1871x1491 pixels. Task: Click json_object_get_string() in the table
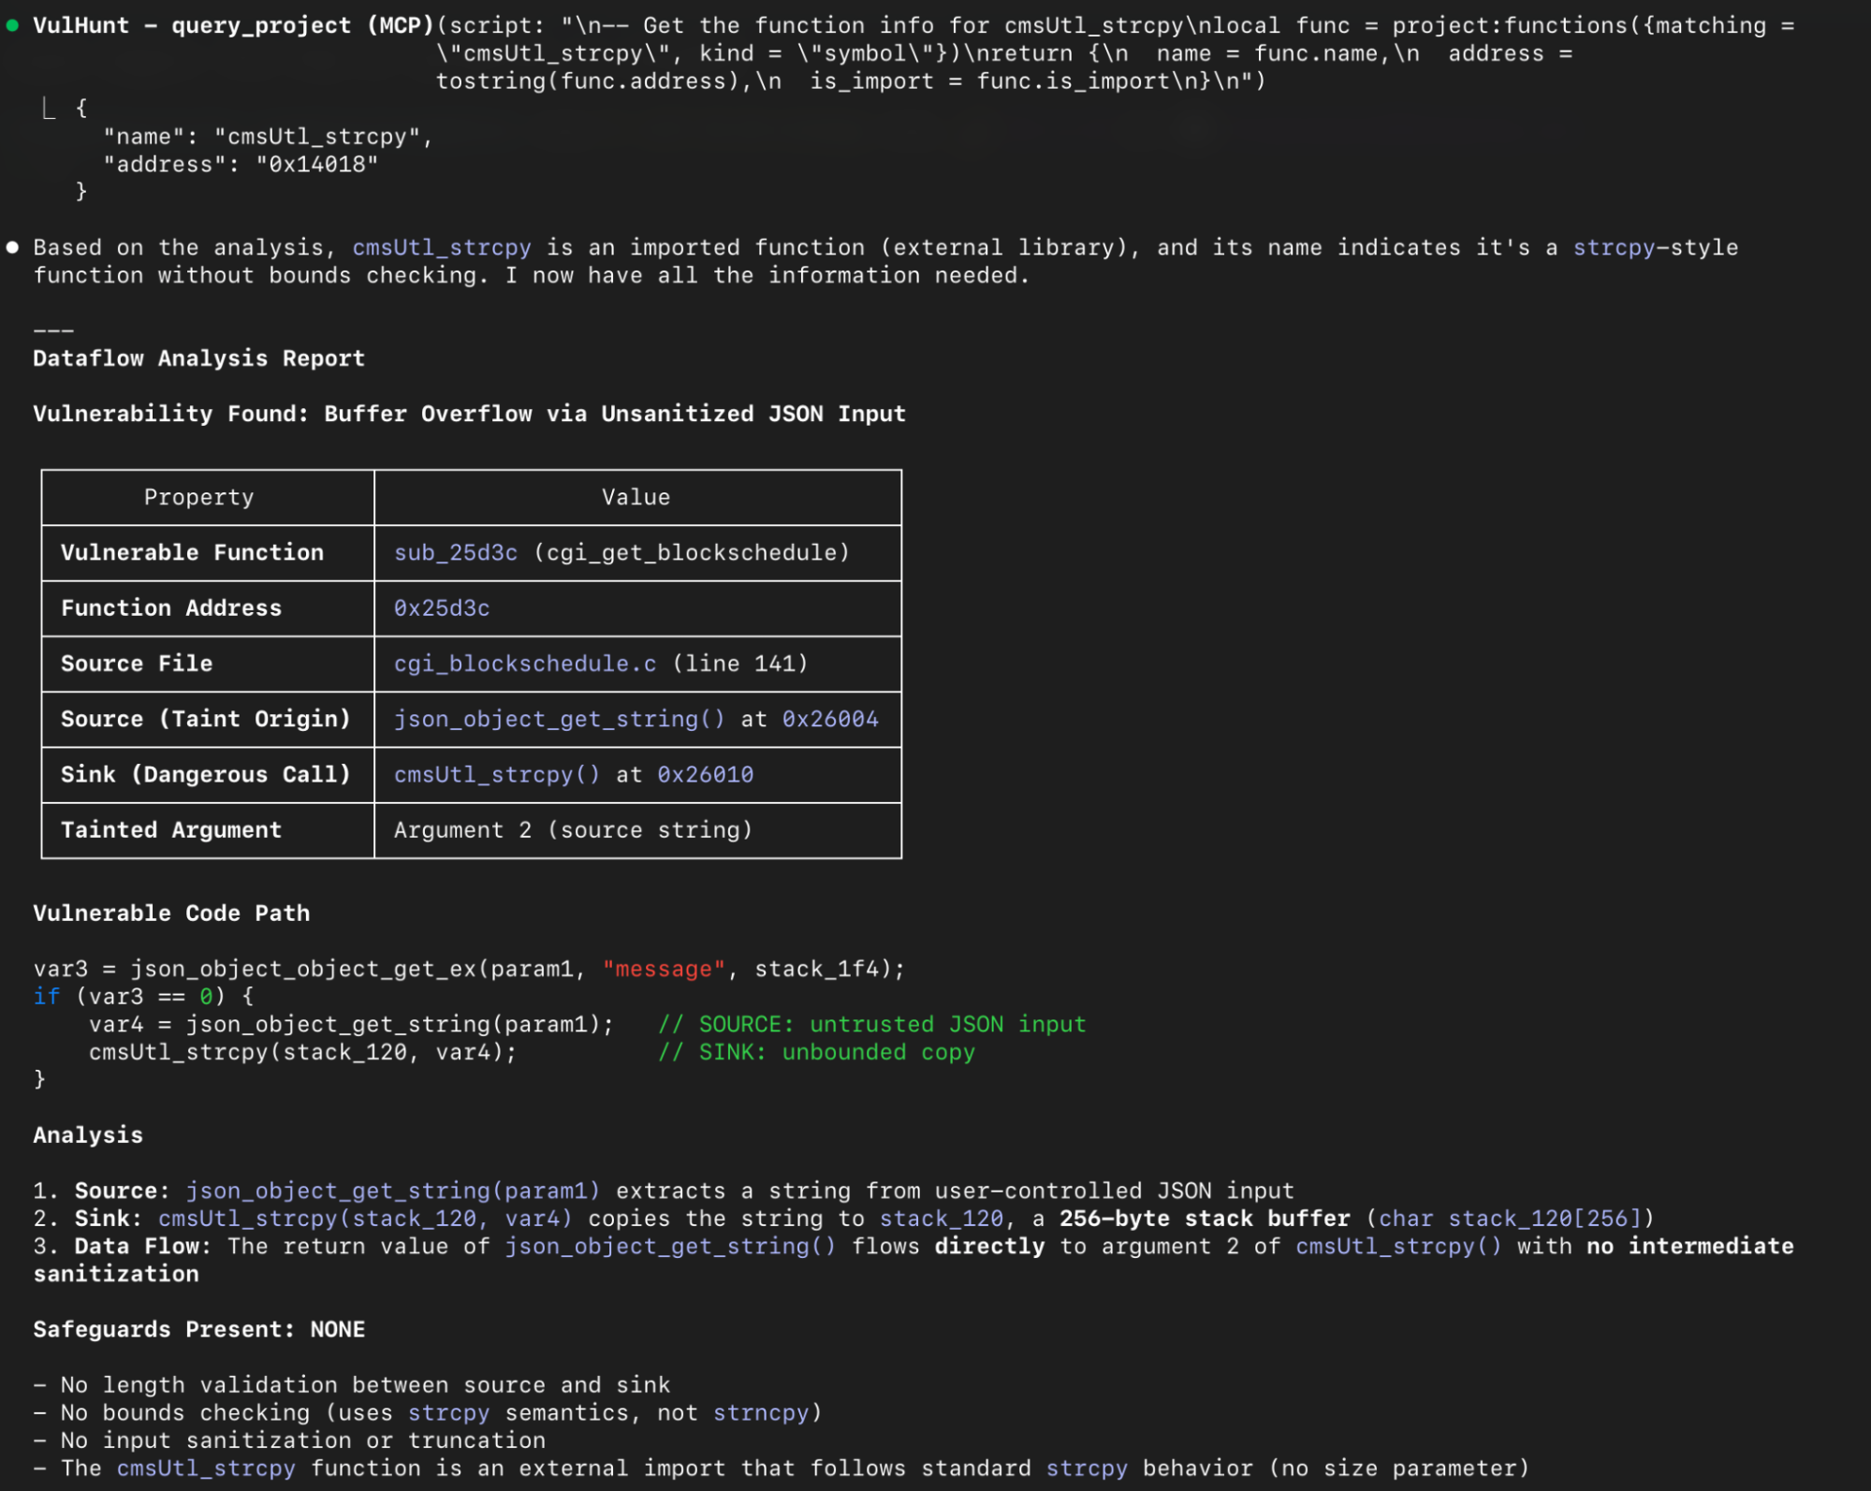559,719
